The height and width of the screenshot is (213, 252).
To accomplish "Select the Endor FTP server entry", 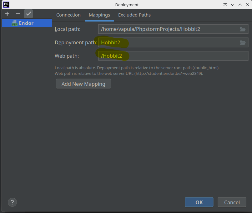I will coord(26,23).
